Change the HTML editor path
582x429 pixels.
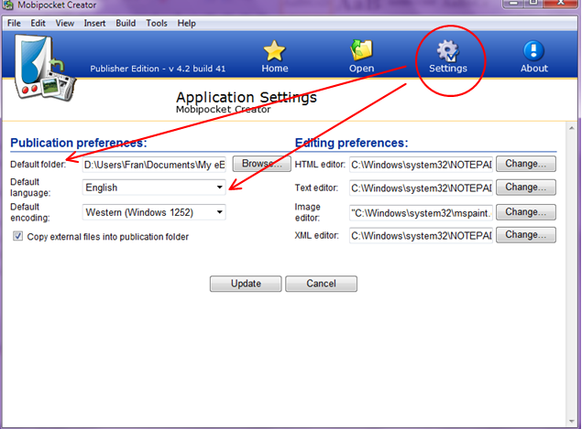point(526,164)
